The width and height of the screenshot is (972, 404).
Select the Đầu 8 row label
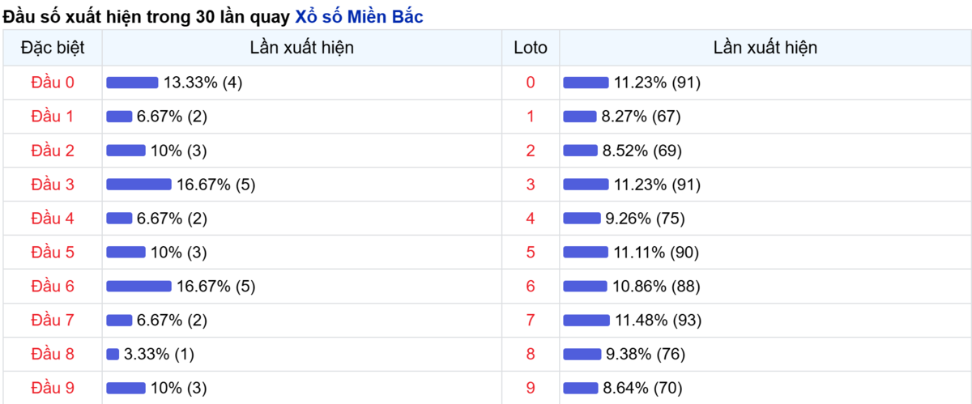tap(53, 354)
